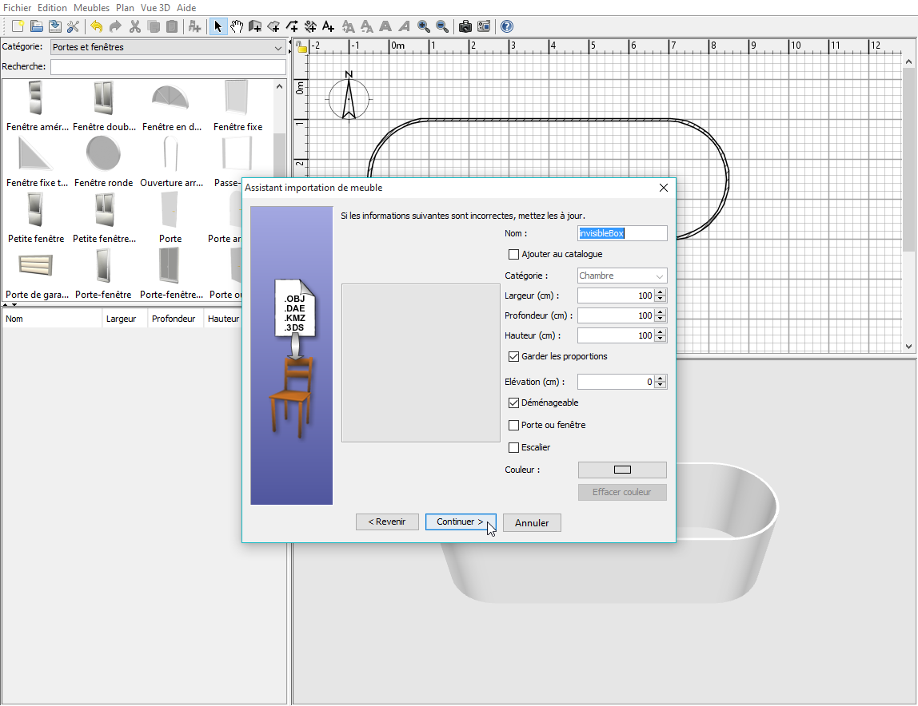Screen dimensions: 918x706
Task: Click the Italic text style icon
Action: tap(404, 26)
